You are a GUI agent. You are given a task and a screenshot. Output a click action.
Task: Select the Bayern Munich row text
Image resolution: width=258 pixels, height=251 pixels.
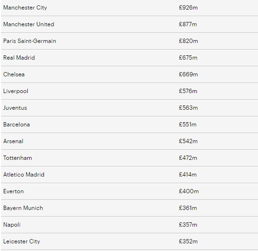[23, 208]
